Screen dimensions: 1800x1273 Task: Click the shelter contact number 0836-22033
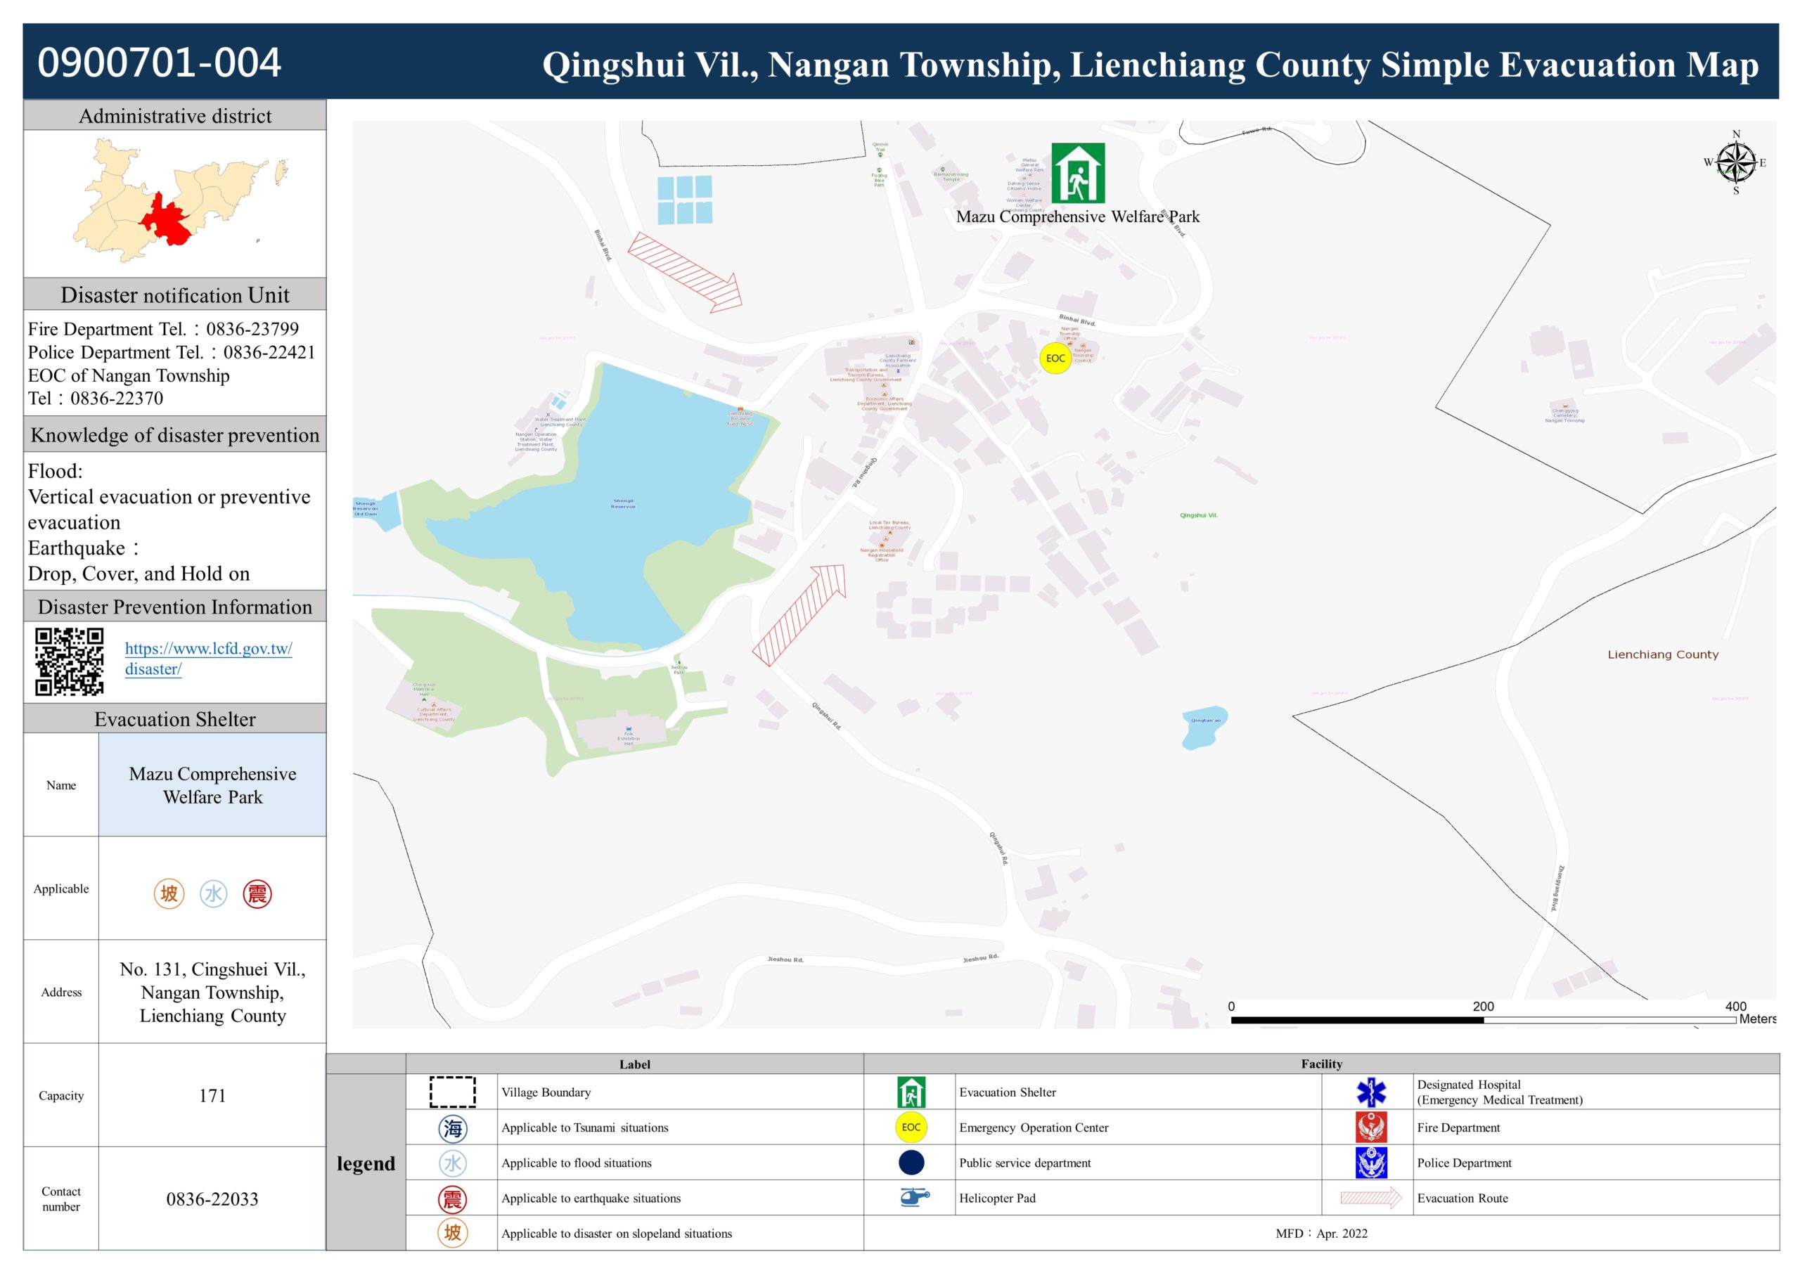[212, 1198]
